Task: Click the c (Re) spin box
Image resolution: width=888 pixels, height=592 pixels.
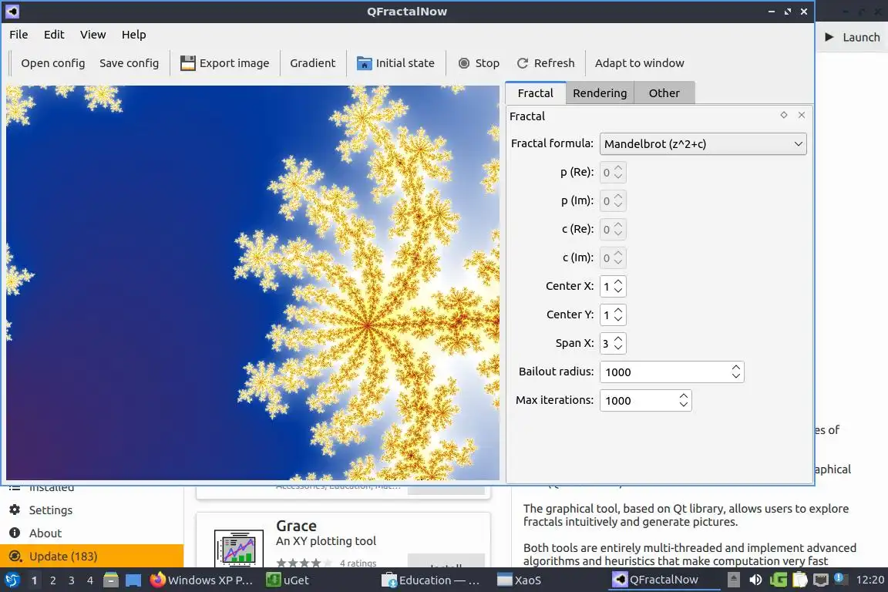Action: click(x=613, y=229)
